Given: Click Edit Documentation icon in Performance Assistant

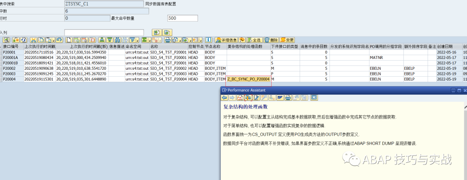Looking at the screenshot, I should 256,98.
